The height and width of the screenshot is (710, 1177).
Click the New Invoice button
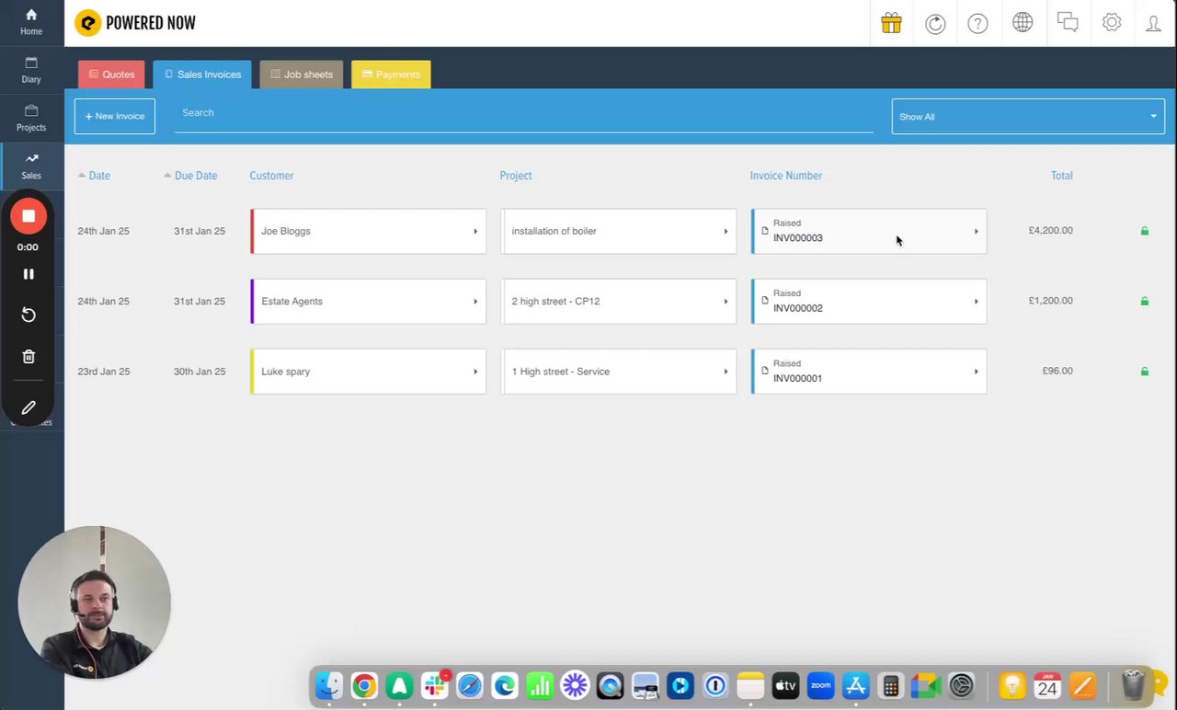115,117
